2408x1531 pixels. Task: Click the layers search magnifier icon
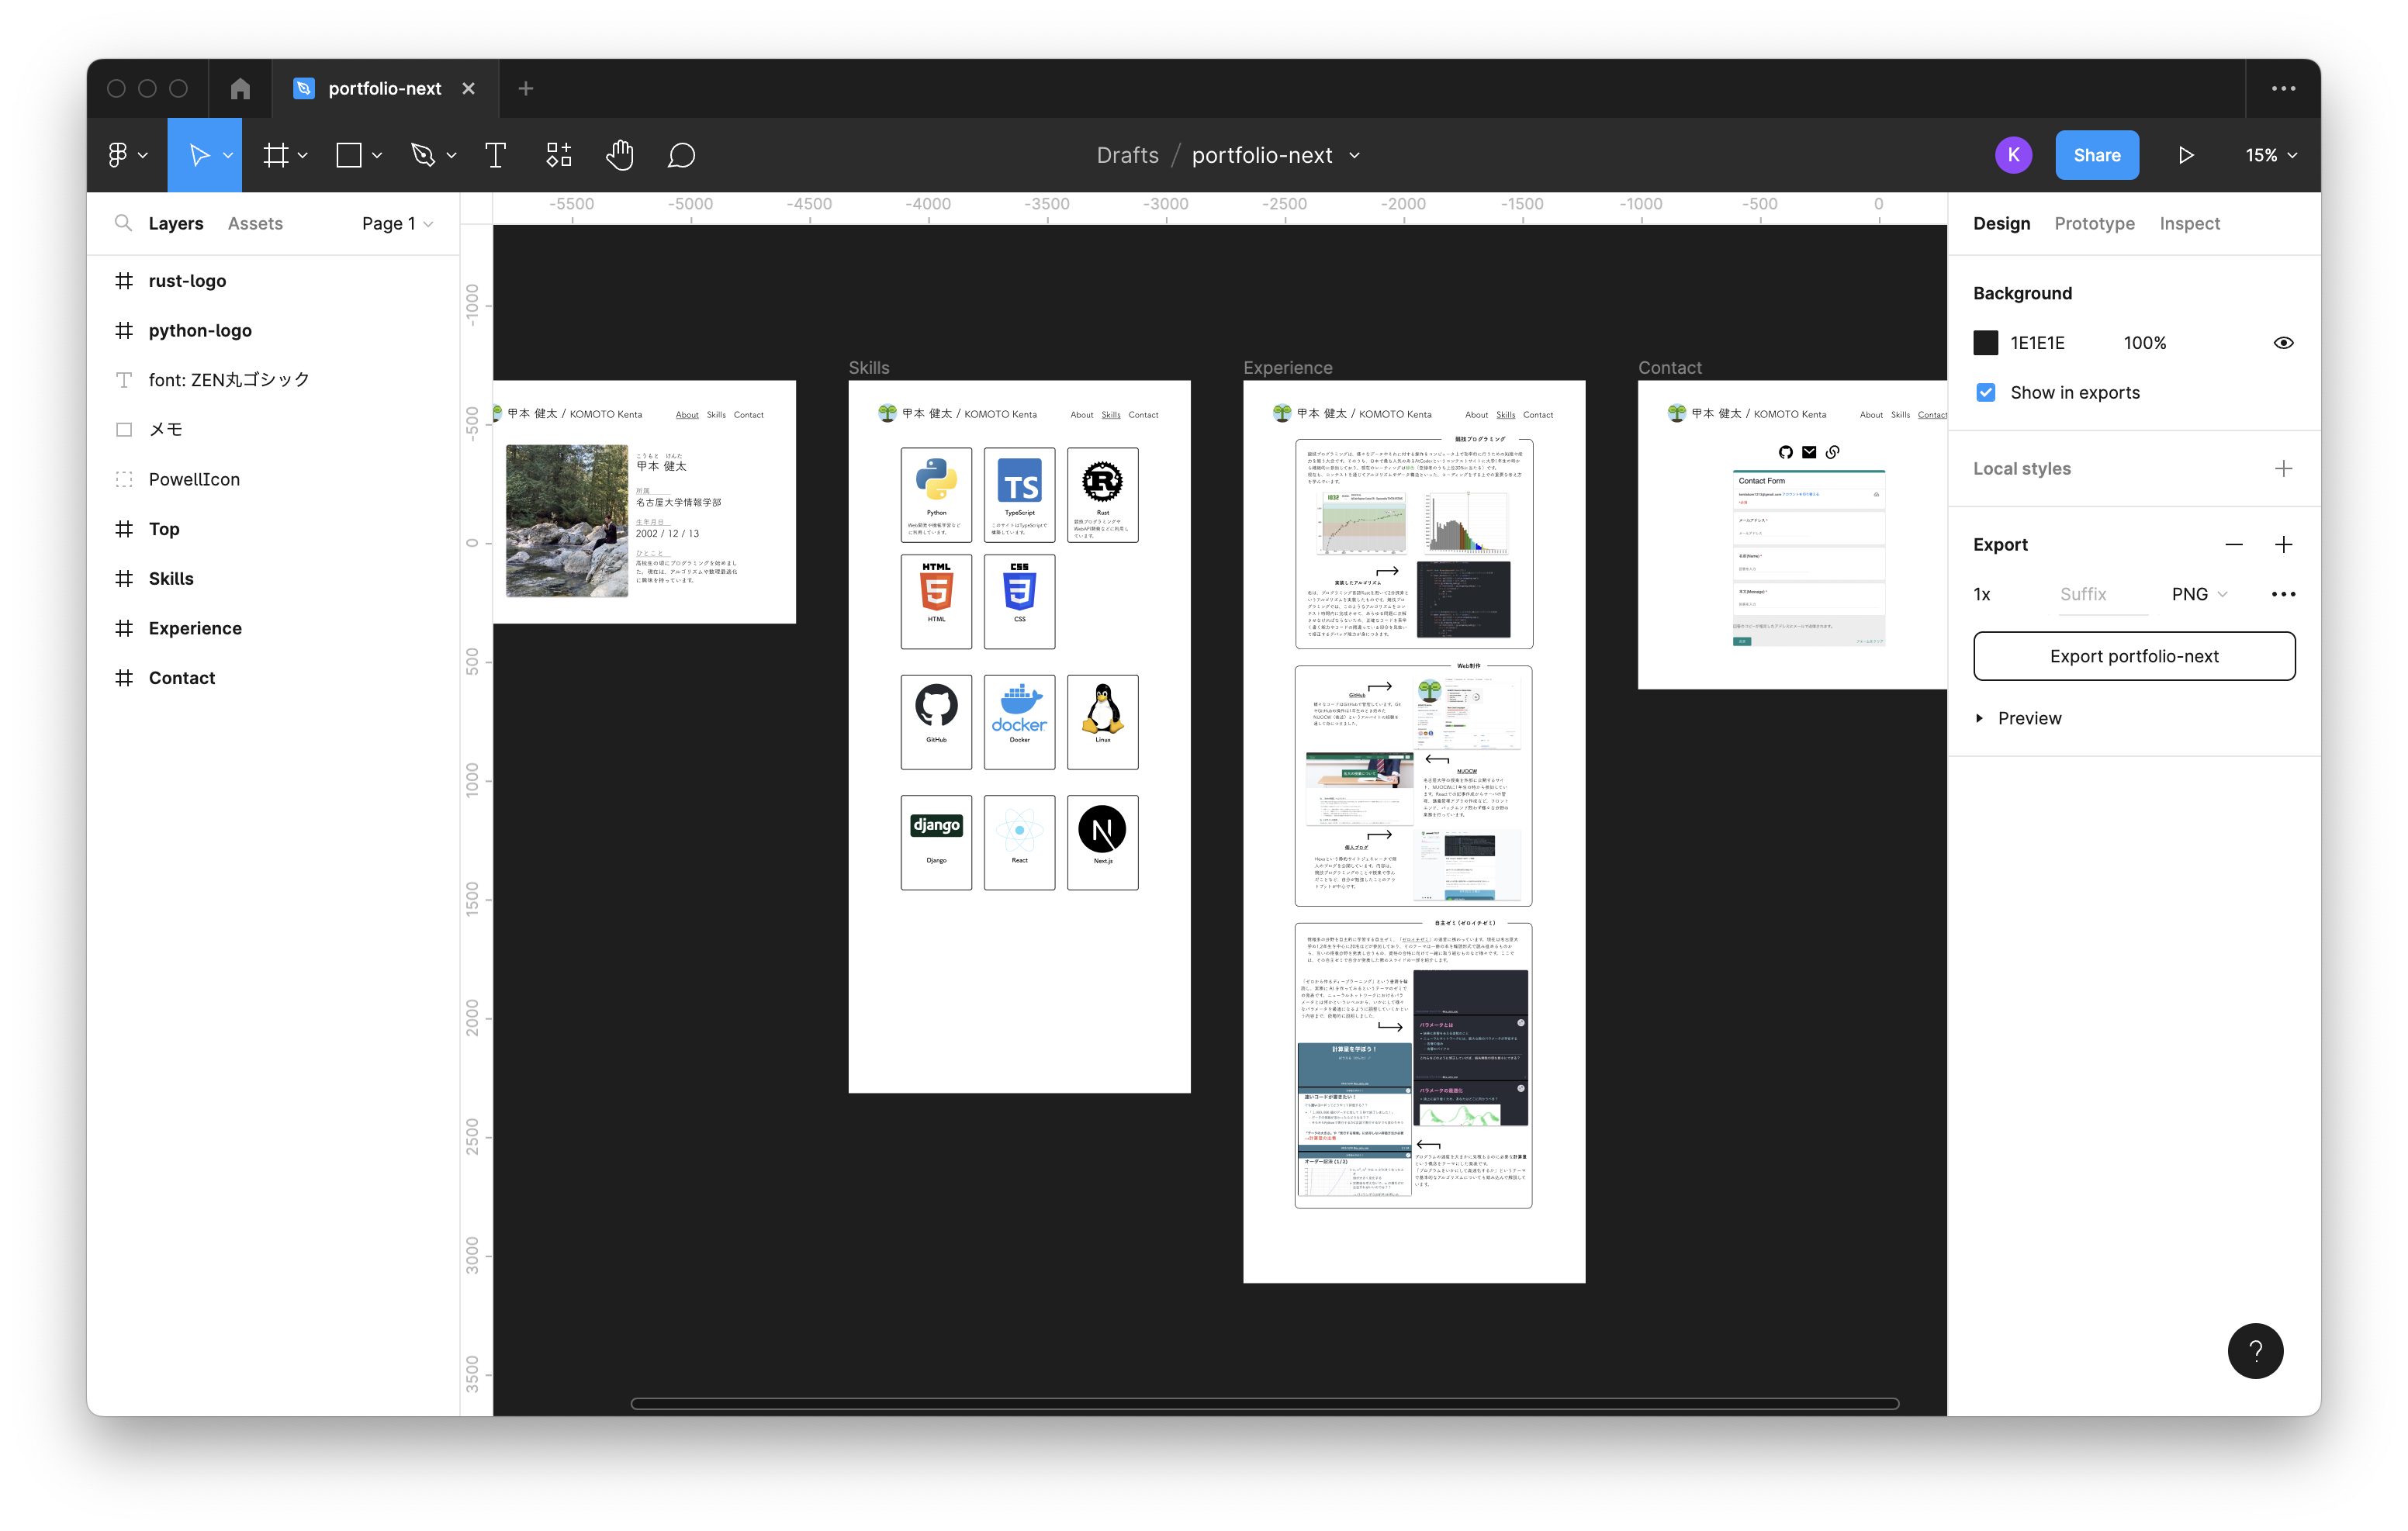point(123,223)
